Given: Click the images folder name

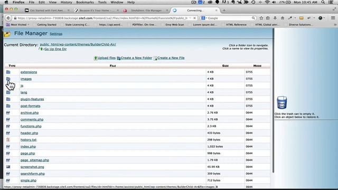Looking at the screenshot, I should [26, 79].
